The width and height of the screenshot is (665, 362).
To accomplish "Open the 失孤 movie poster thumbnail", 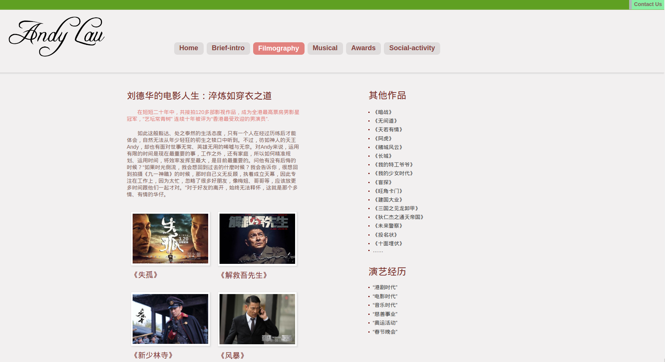I will click(170, 239).
